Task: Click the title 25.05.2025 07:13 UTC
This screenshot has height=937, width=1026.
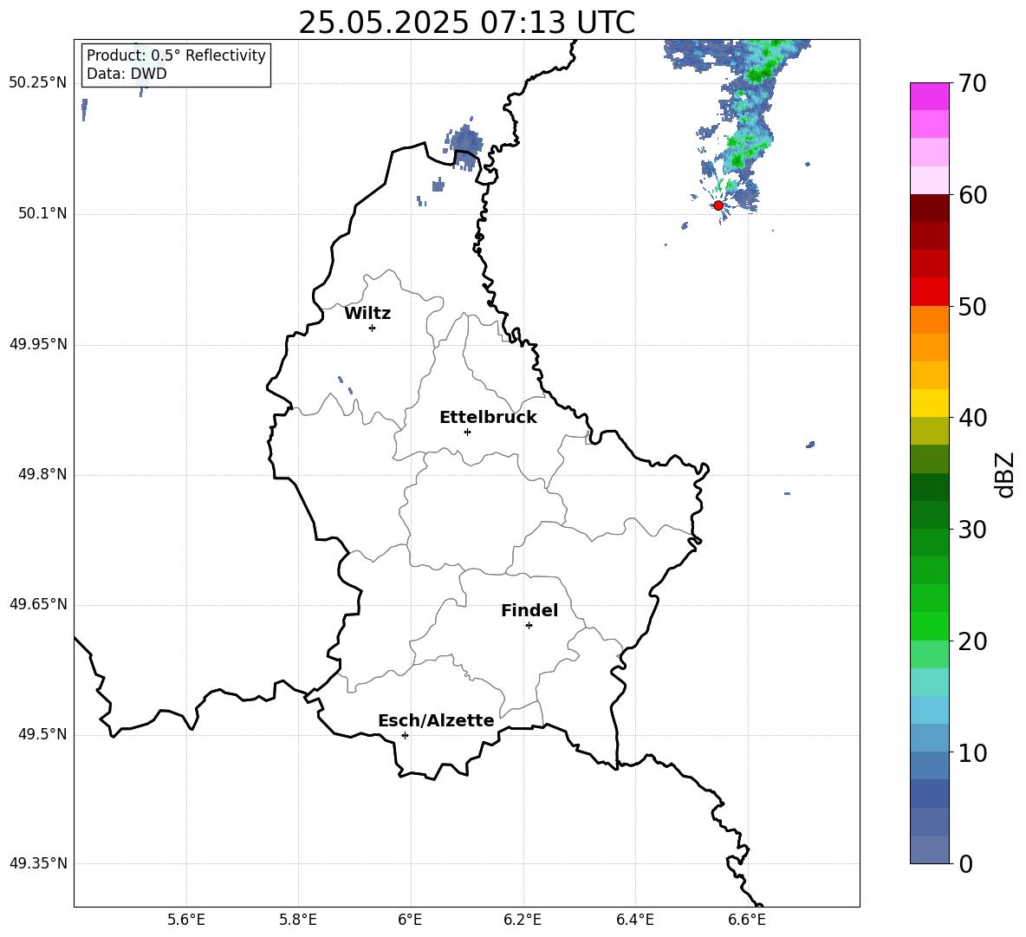Action: [466, 23]
